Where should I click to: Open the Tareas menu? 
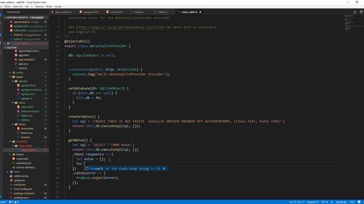coord(49,6)
